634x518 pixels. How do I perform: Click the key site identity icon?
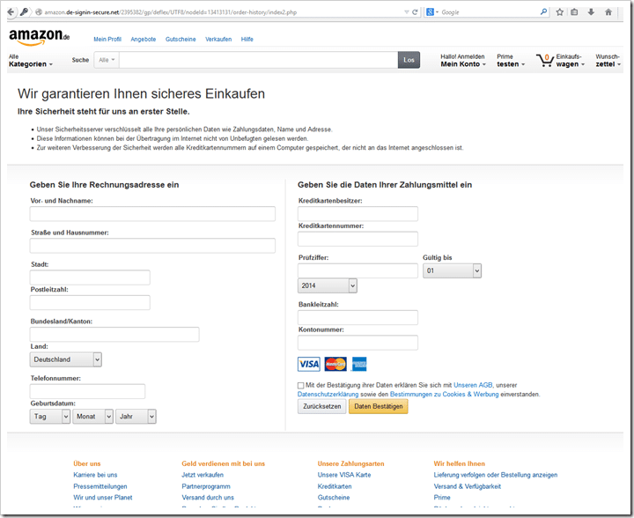click(25, 12)
